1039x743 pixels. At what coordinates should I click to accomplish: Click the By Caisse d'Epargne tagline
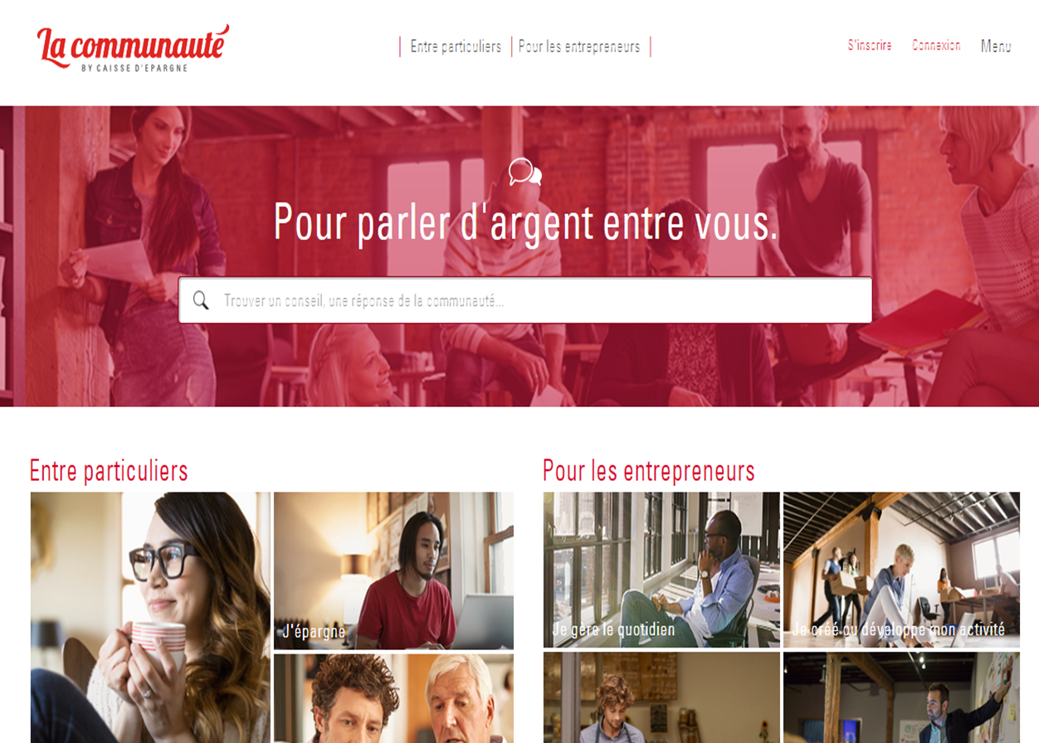point(134,68)
